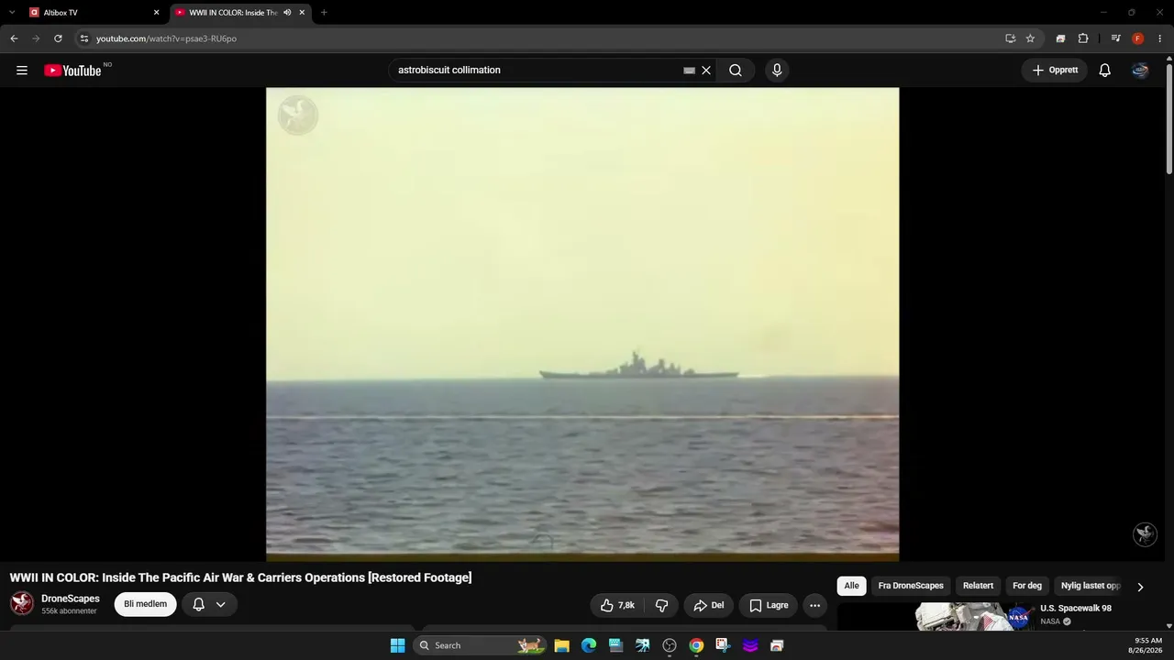Screen dimensions: 1174x660
Task: Clear the YouTube search query
Action: [706, 71]
